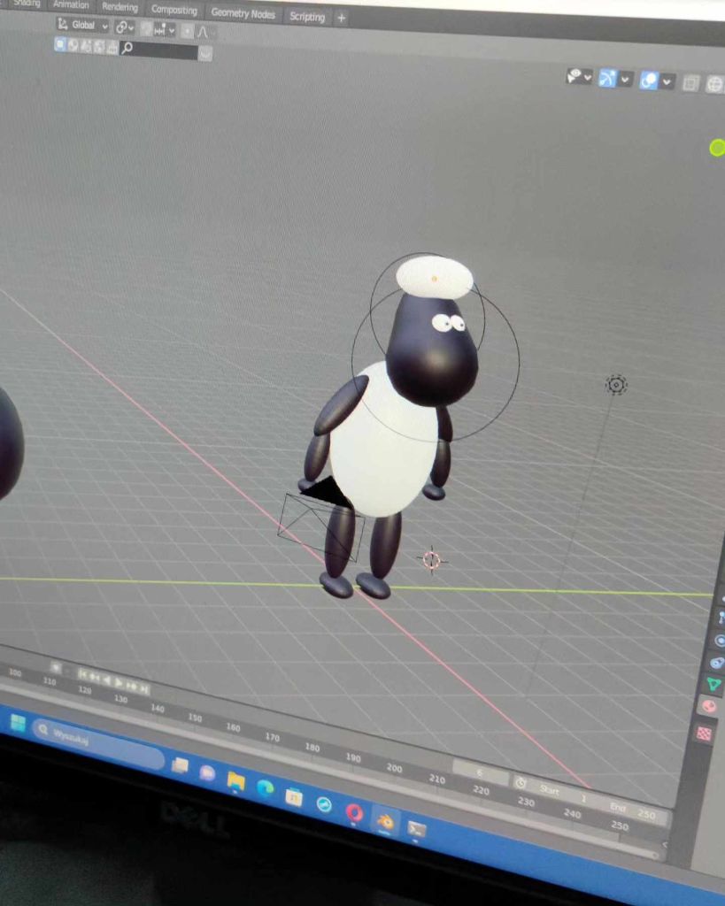Screen dimensions: 725x906
Task: Toggle the viewport overlays button
Action: coord(649,81)
